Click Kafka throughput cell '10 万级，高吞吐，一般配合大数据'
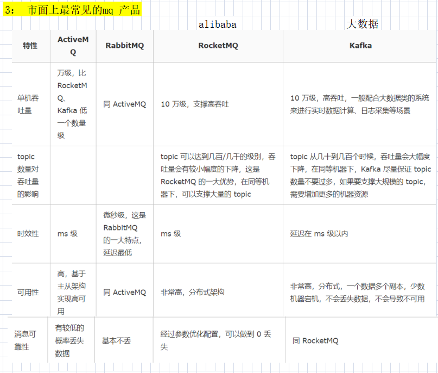The height and width of the screenshot is (373, 438). 359,104
